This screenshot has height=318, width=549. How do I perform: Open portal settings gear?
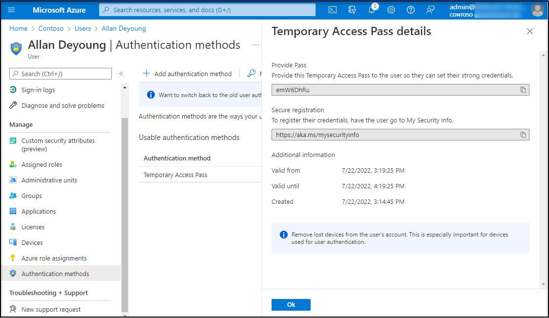click(391, 10)
